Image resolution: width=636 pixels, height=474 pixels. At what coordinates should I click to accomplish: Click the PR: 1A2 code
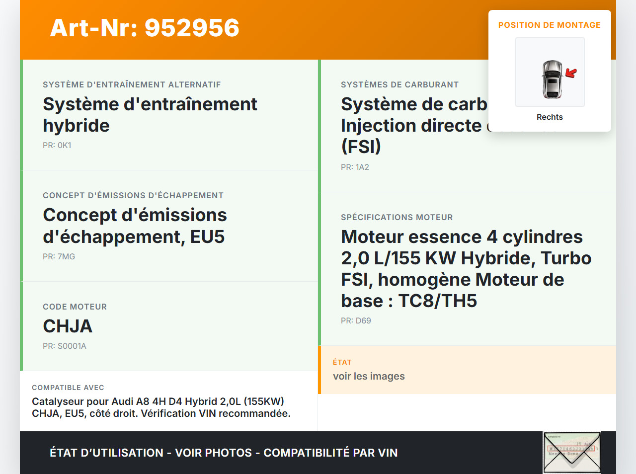pyautogui.click(x=355, y=167)
